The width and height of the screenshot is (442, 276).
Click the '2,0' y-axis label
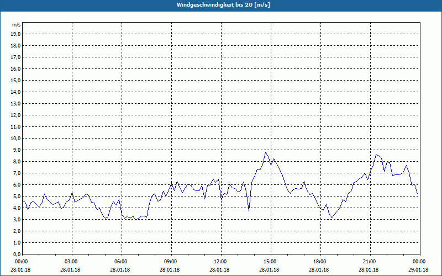click(17, 231)
